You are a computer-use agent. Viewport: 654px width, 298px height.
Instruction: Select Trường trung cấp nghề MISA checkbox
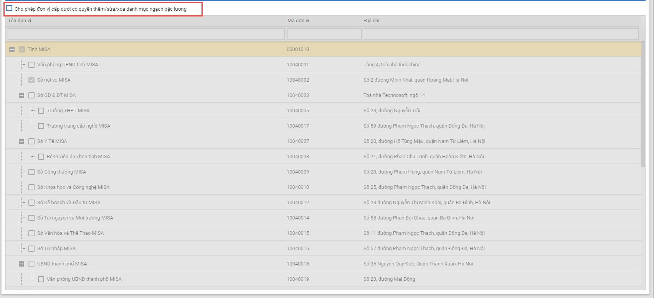[41, 126]
